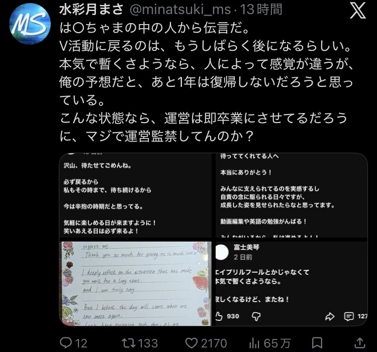Open the 水彩月まさ display name
The width and height of the screenshot is (377, 352).
click(91, 10)
